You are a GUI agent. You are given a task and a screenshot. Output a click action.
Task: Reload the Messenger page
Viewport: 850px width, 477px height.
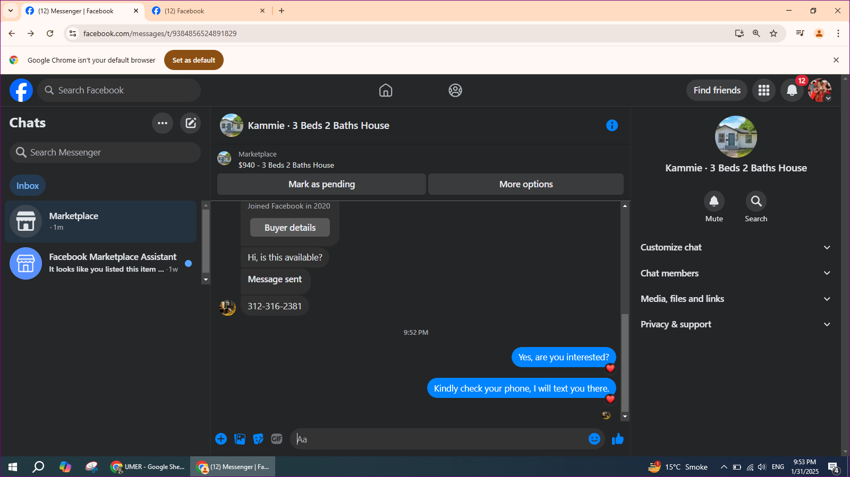coord(50,33)
